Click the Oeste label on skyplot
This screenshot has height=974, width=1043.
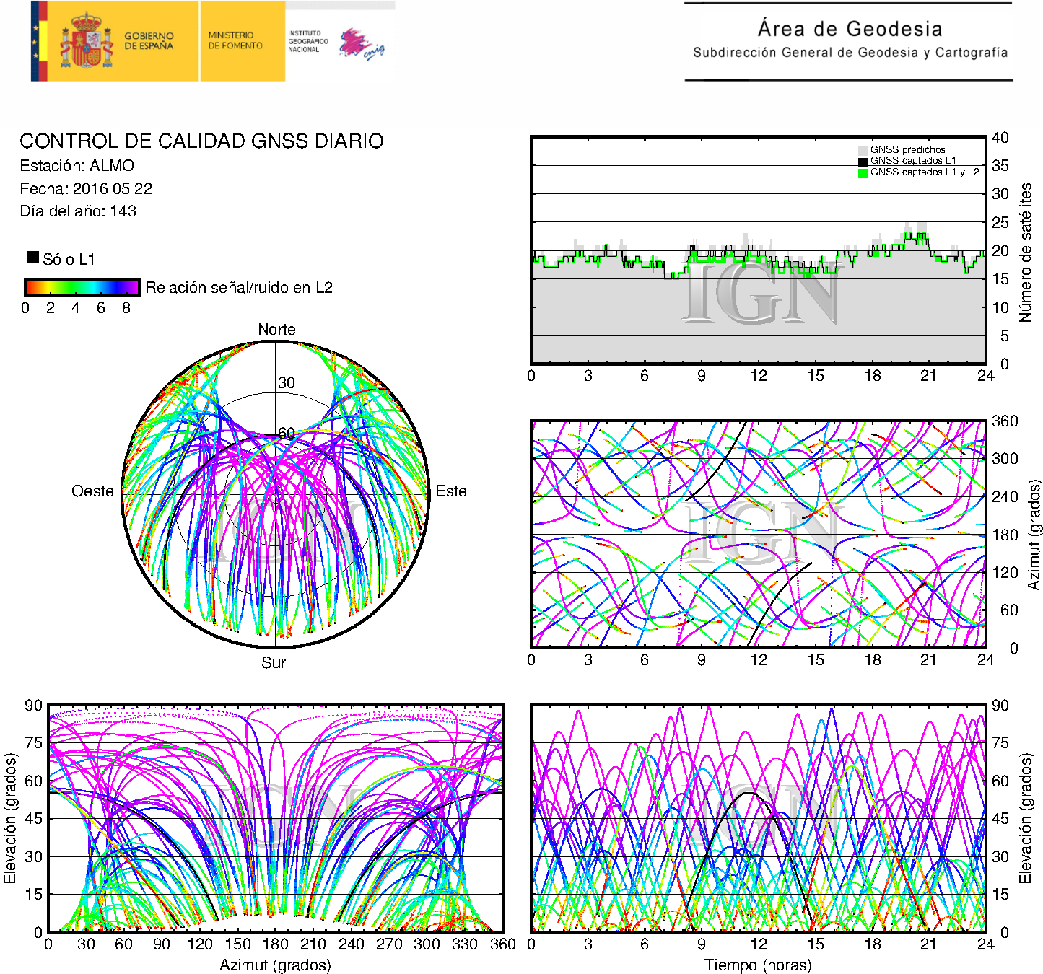(x=92, y=491)
